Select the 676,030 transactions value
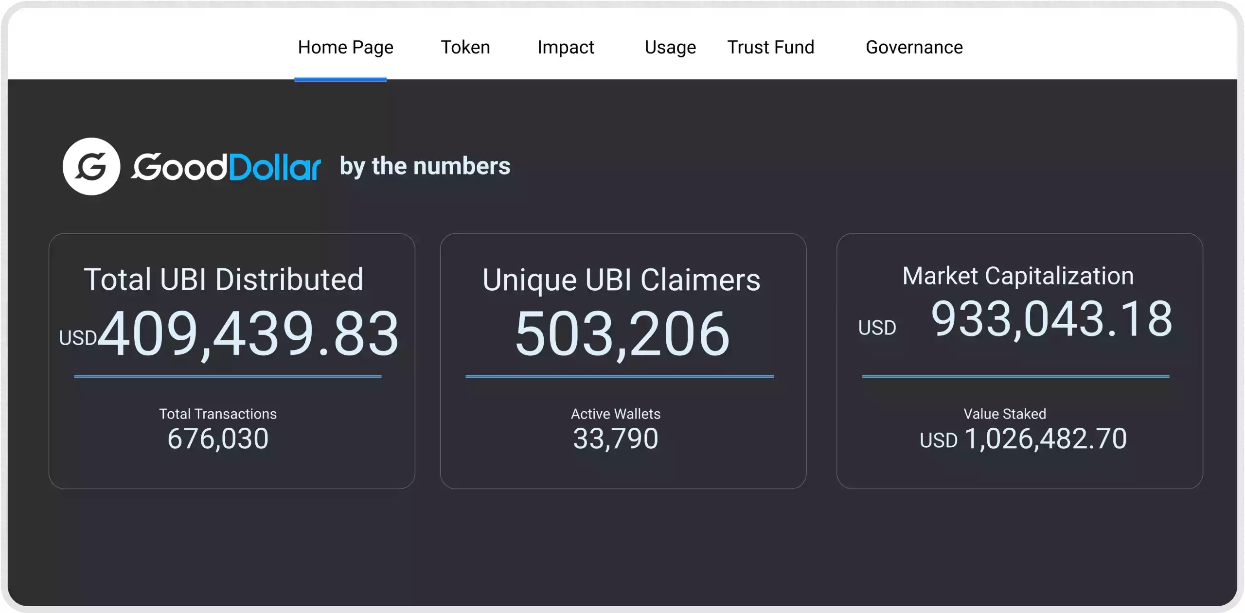This screenshot has height=613, width=1245. 218,438
